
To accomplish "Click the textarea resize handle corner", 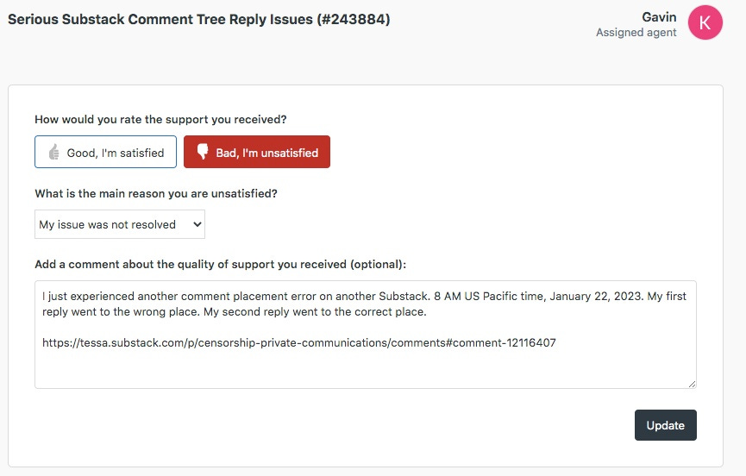I will click(x=693, y=385).
